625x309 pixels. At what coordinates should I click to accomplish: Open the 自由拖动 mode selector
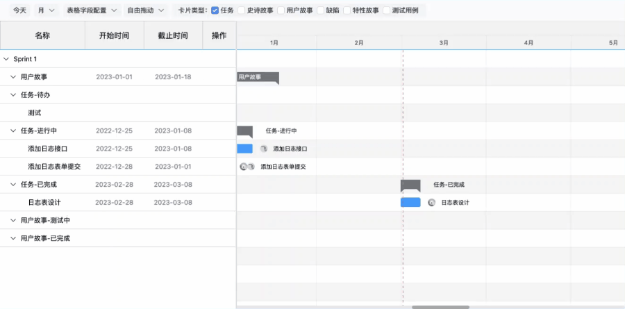(146, 10)
